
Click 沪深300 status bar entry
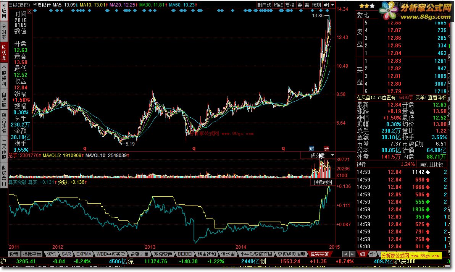pos(405,262)
